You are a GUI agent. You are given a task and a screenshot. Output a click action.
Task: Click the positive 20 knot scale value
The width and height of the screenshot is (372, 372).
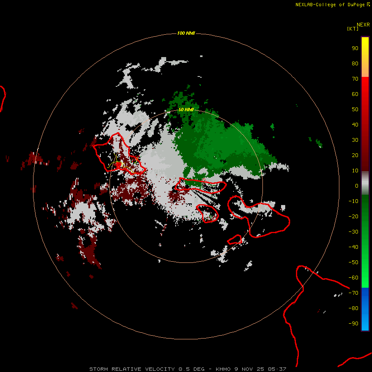(355, 155)
